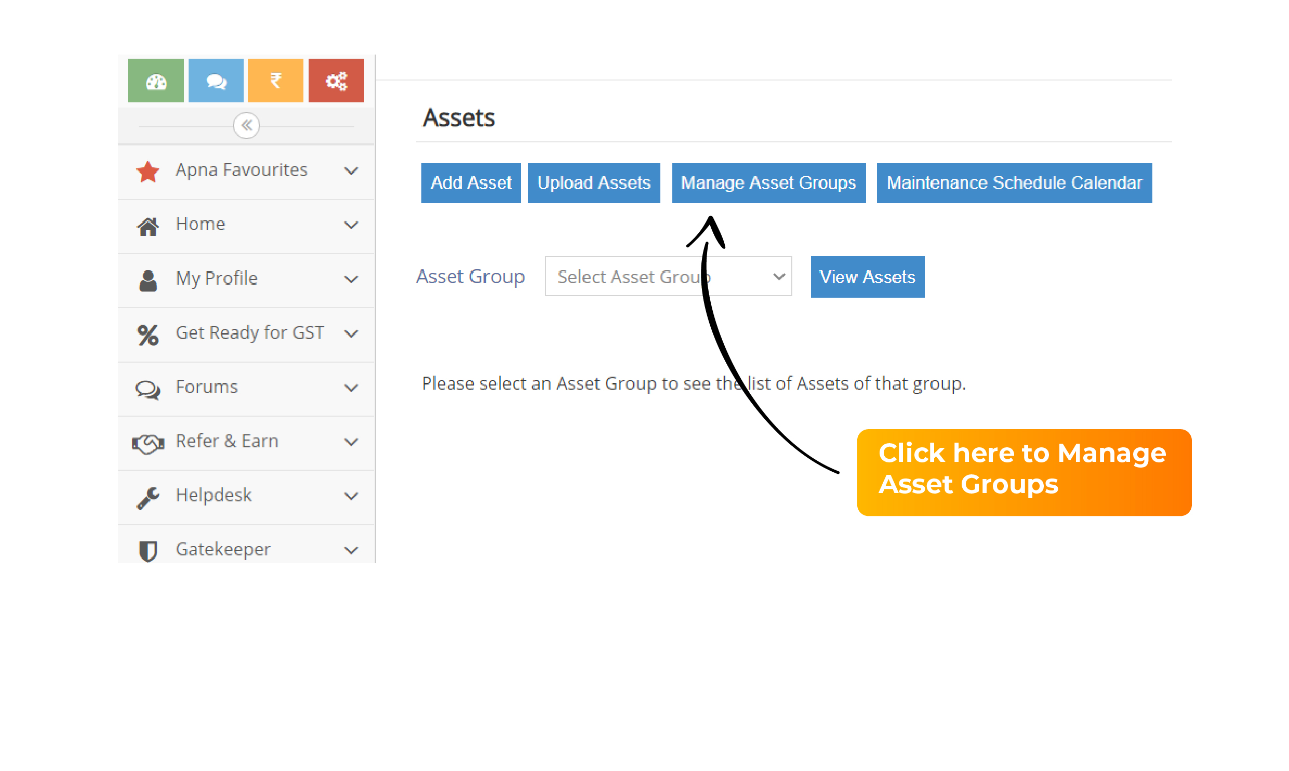Open Home menu item

pos(246,226)
